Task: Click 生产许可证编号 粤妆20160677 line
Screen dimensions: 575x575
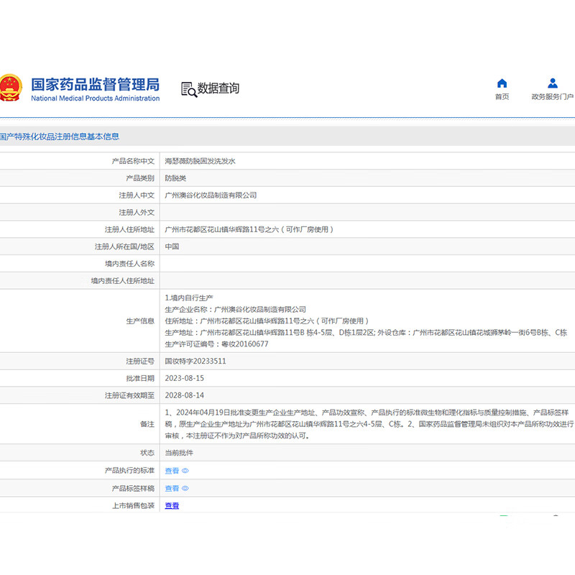Action: tap(216, 344)
